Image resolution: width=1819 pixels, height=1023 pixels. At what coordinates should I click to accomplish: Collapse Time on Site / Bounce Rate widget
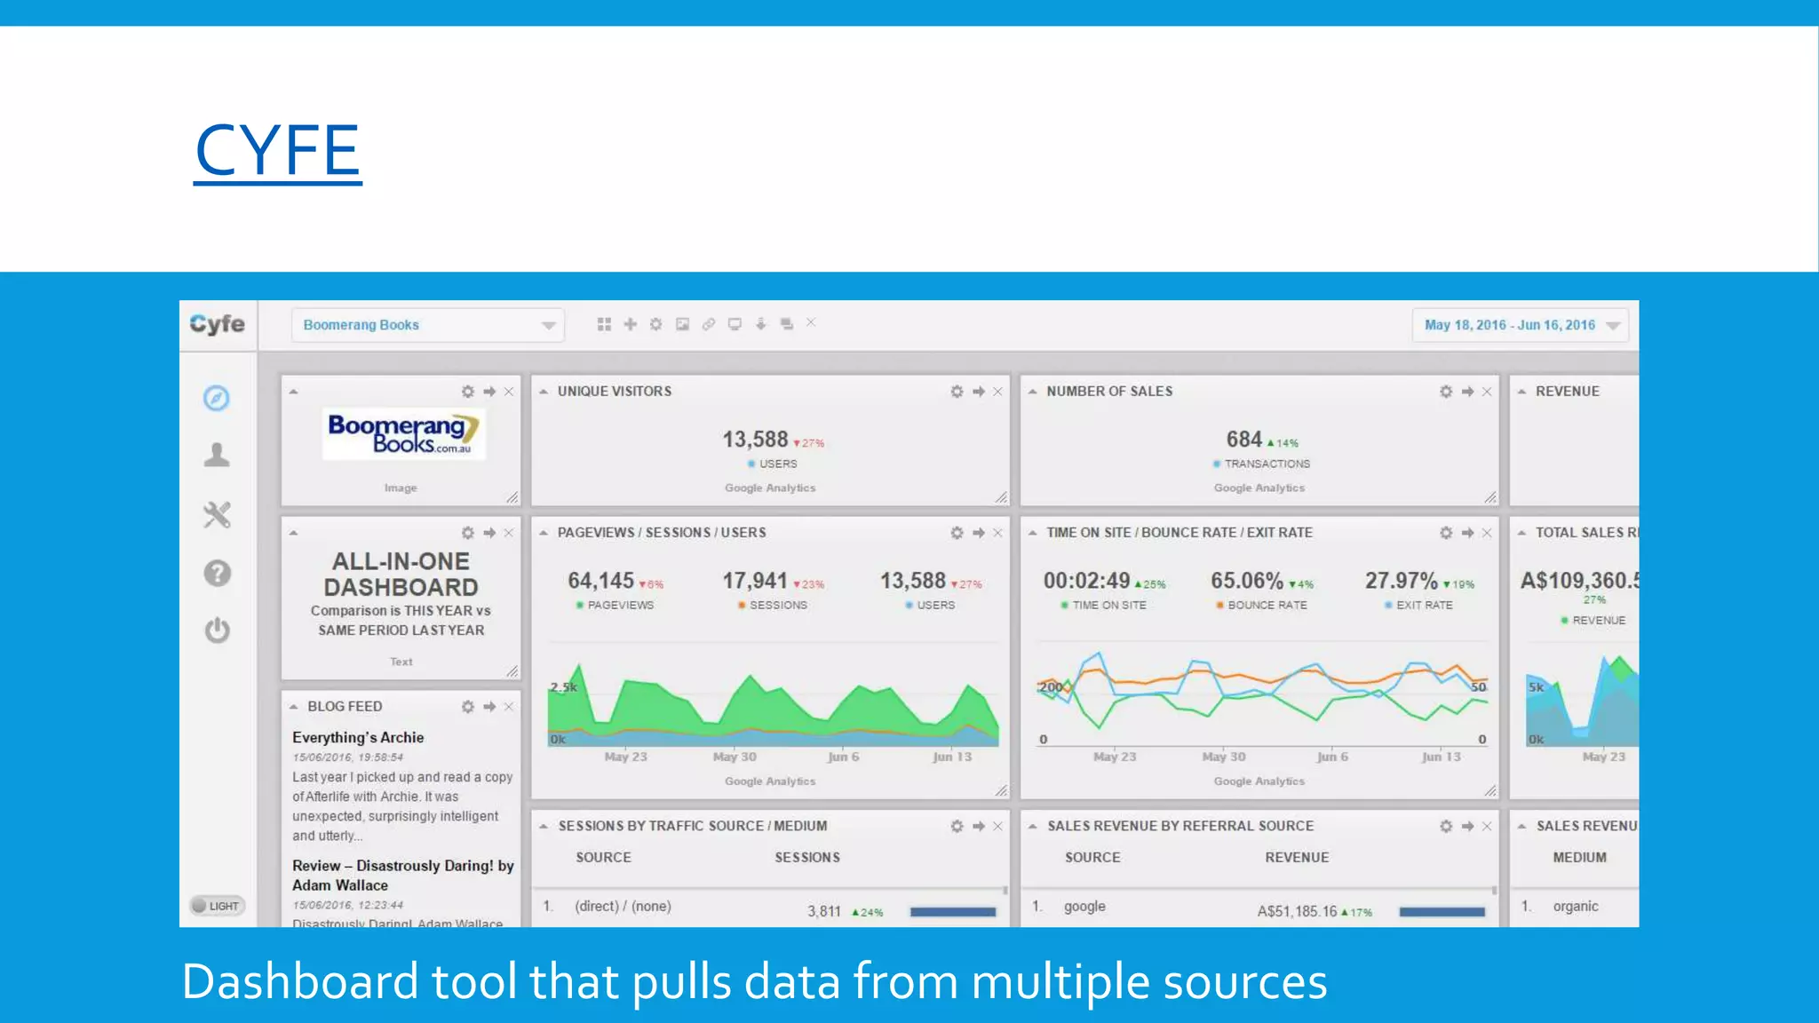pyautogui.click(x=1033, y=533)
